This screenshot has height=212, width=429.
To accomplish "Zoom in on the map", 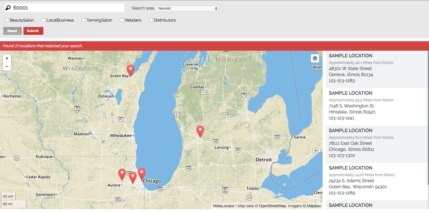I will 7,59.
